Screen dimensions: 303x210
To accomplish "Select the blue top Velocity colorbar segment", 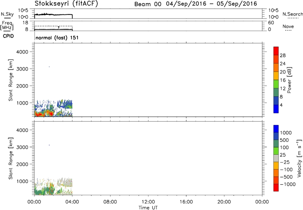I will (276, 129).
